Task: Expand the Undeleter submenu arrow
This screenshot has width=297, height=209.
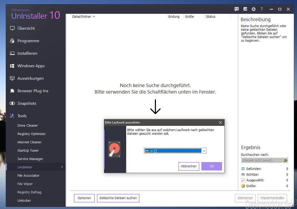Action: (62, 167)
